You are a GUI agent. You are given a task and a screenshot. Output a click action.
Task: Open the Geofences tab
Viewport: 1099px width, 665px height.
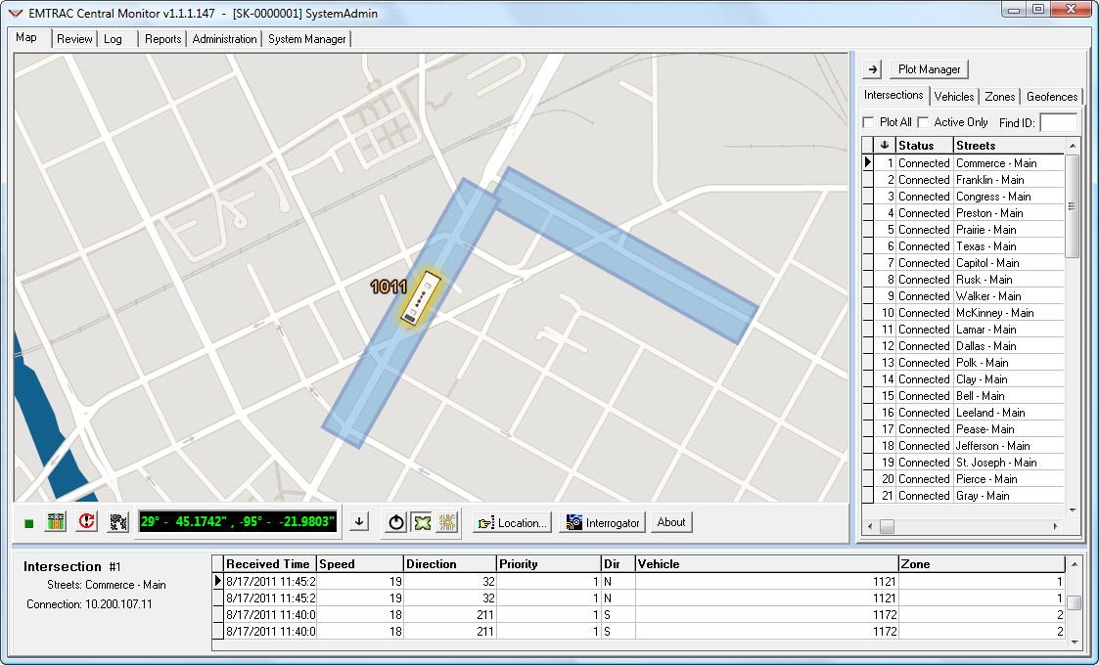tap(1052, 97)
